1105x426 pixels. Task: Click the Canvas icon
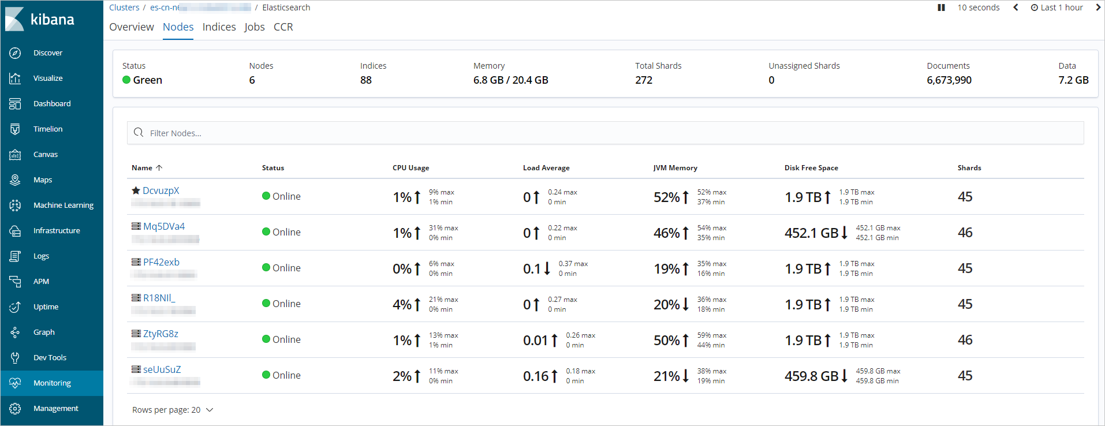16,155
